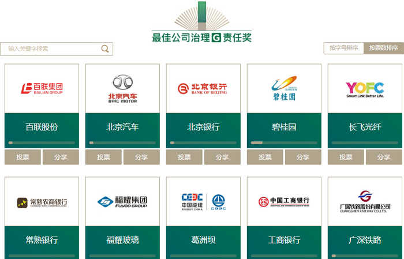Open the Bailian Group logo card
The width and height of the screenshot is (404, 259).
point(42,88)
